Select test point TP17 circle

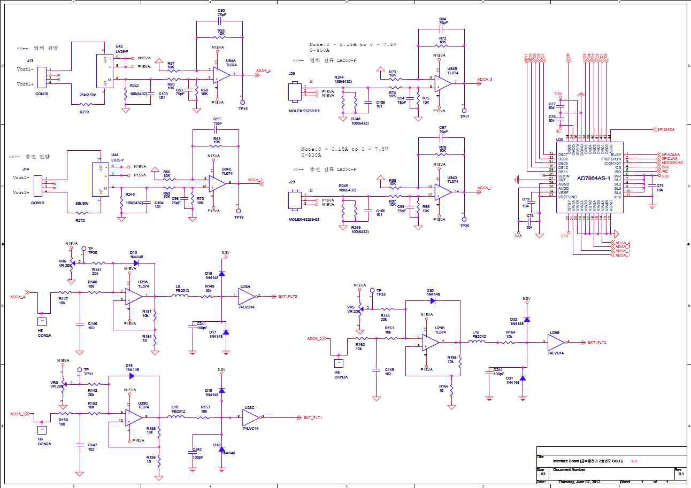pos(464,111)
